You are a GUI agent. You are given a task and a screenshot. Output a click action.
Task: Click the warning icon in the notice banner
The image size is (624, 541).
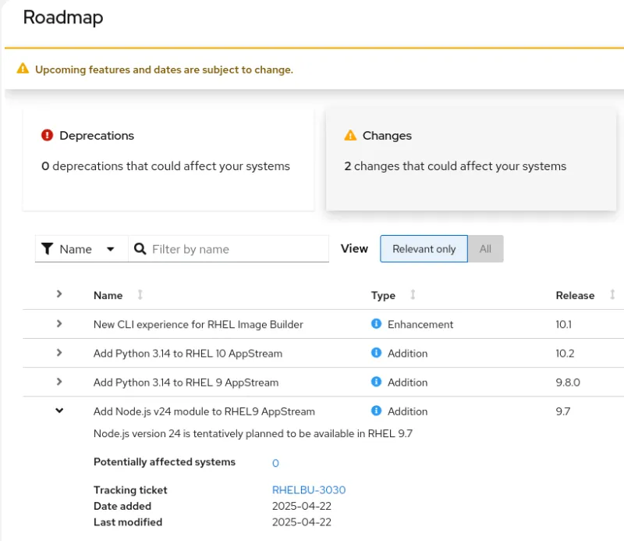tap(23, 69)
